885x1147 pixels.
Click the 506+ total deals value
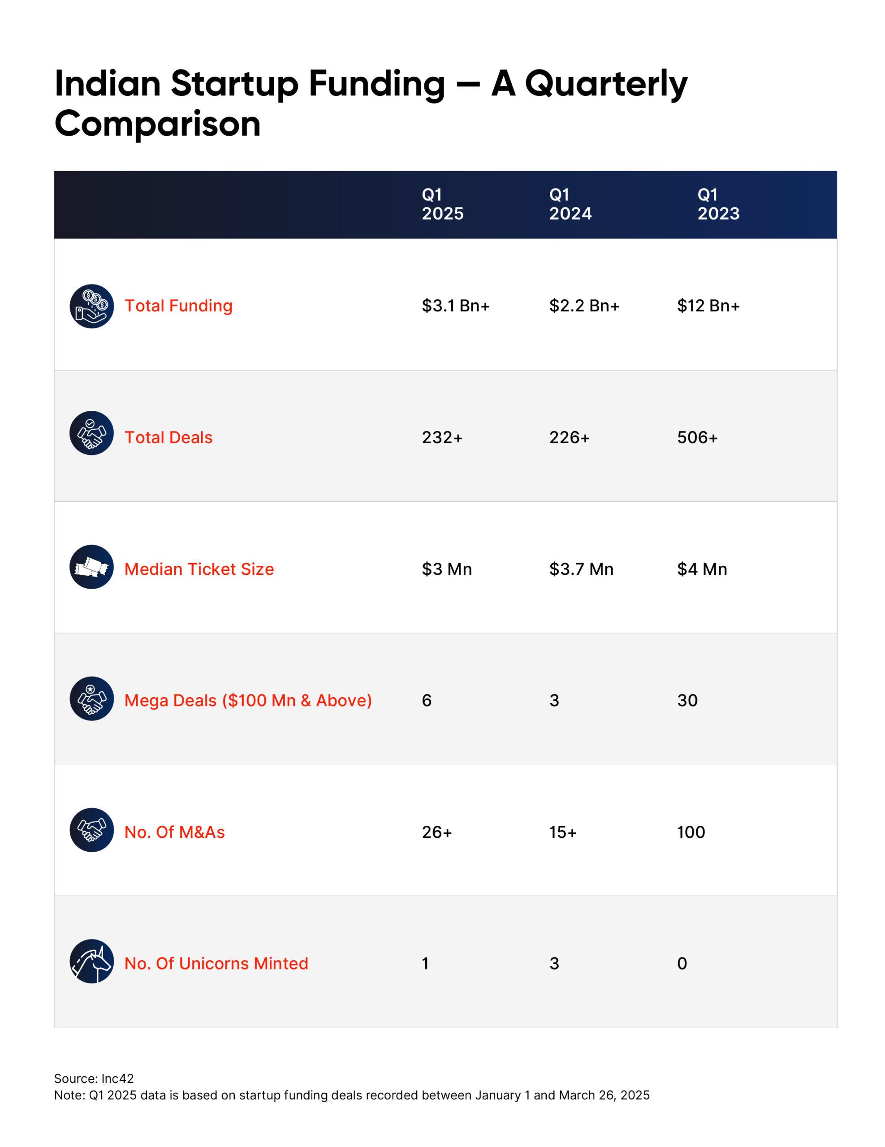tap(697, 437)
